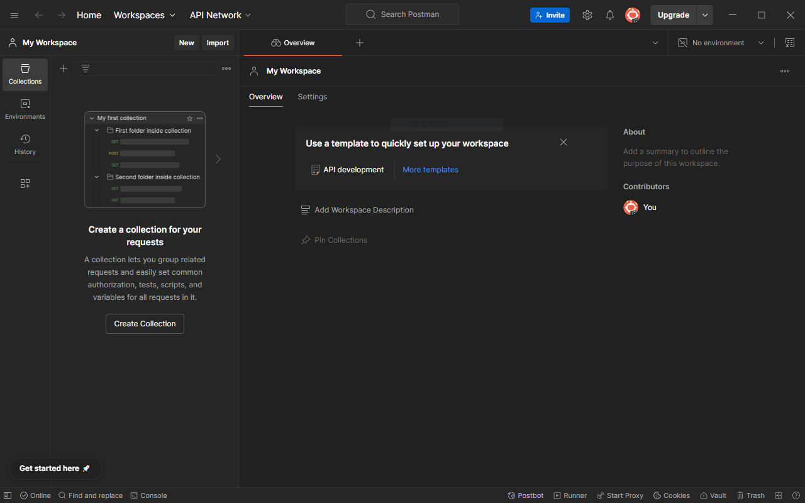Toggle the two-pane layout icon
Viewport: 805px width, 503px height.
(779, 495)
